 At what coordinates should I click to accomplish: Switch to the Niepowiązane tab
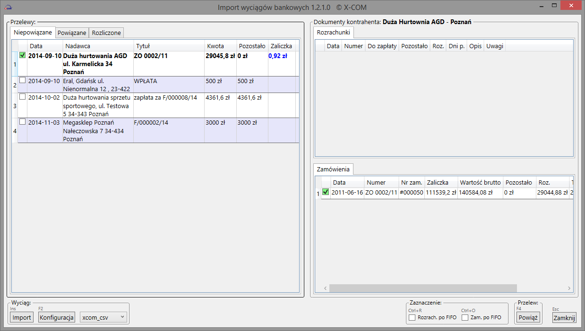tap(33, 33)
